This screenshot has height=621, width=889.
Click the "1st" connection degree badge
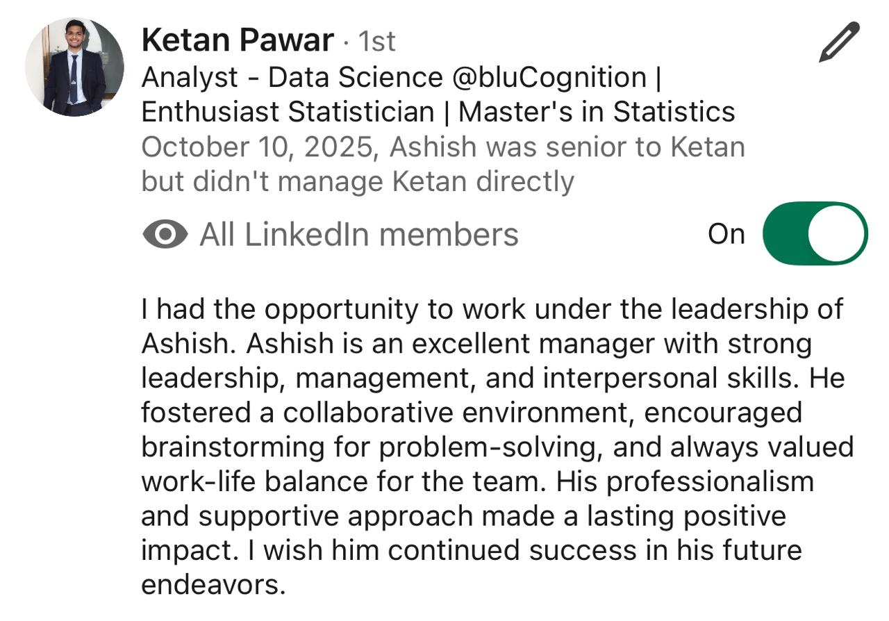[x=376, y=42]
